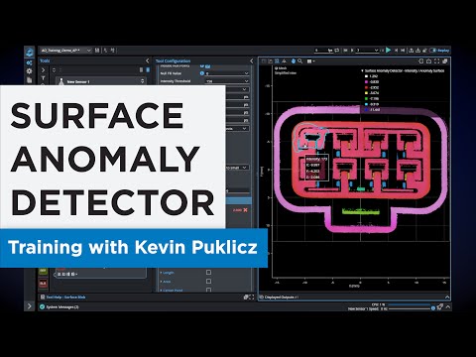Collapse the Tool Configuration panel
This screenshot has height=357, width=476.
coord(252,60)
